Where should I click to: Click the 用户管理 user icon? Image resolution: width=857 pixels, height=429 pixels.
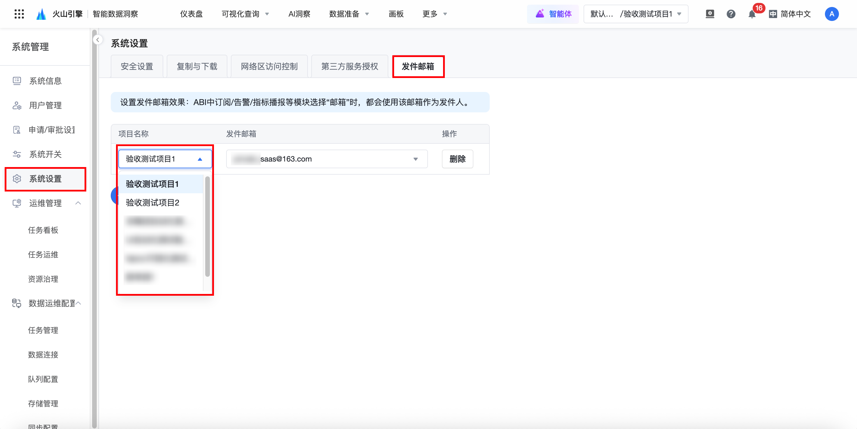[17, 106]
